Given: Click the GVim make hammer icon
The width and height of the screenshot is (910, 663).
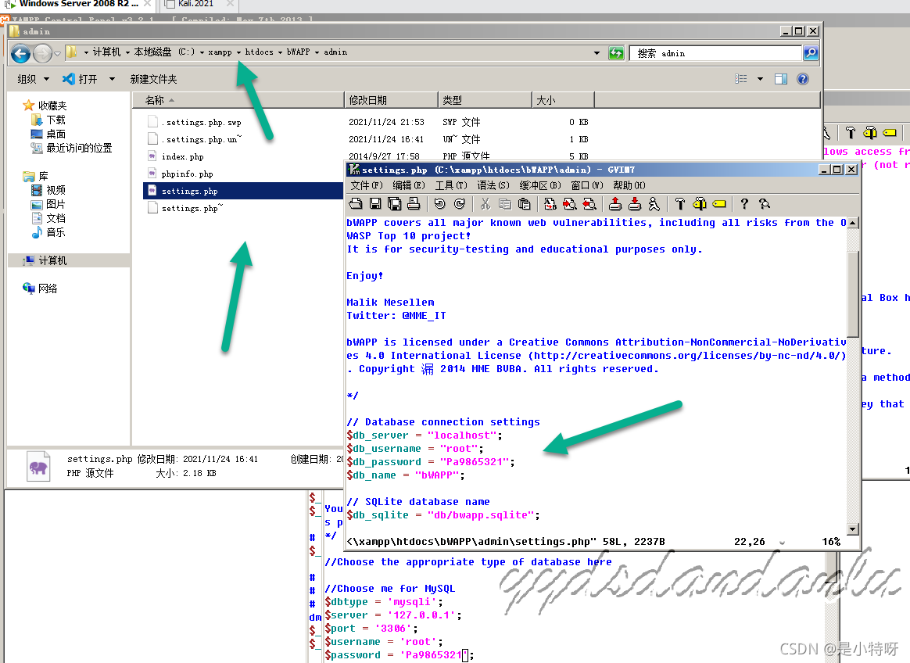Looking at the screenshot, I should [x=679, y=204].
